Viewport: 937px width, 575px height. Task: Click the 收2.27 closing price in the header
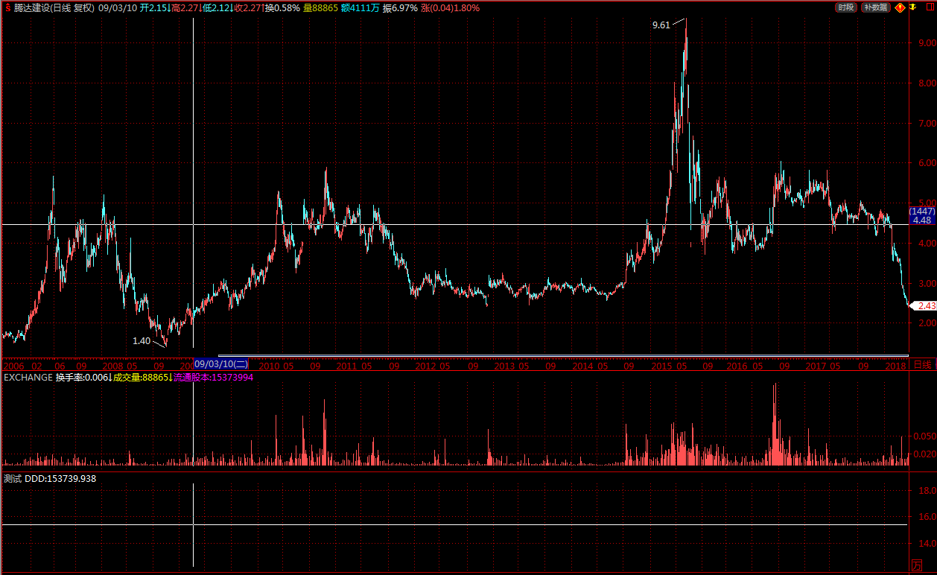[248, 7]
